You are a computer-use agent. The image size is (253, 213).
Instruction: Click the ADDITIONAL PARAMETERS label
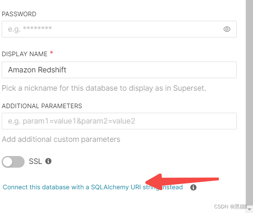point(42,106)
